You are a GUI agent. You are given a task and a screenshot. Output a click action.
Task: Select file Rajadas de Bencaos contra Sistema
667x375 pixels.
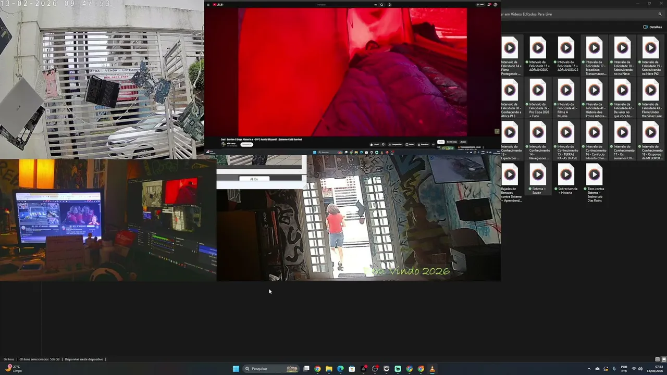coord(511,183)
